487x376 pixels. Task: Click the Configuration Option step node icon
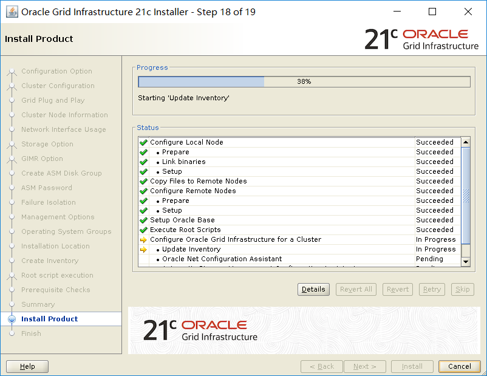click(12, 72)
